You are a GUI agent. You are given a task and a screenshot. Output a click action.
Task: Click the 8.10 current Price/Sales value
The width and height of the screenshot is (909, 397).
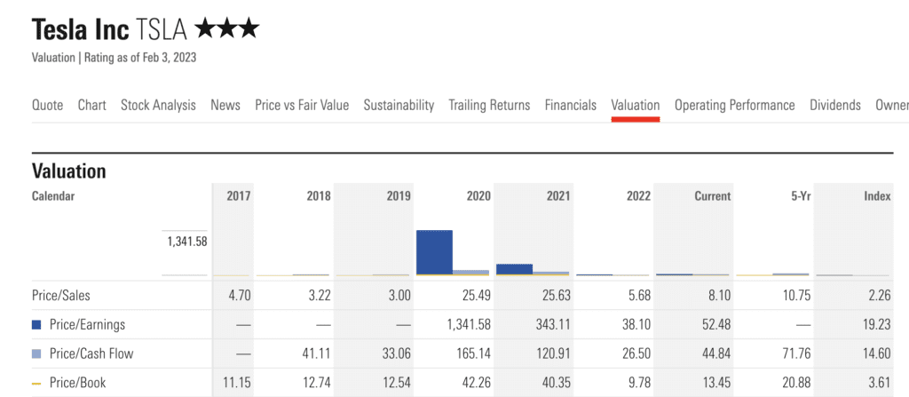(x=718, y=296)
